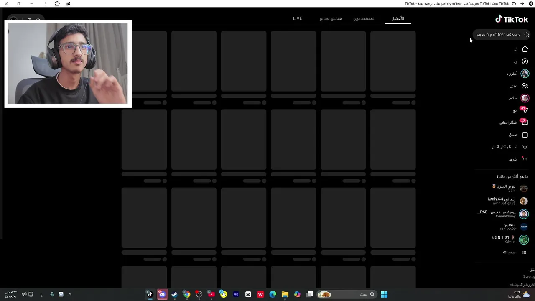The height and width of the screenshot is (301, 535).
Task: Open Steam from the taskbar
Action: pos(174,294)
